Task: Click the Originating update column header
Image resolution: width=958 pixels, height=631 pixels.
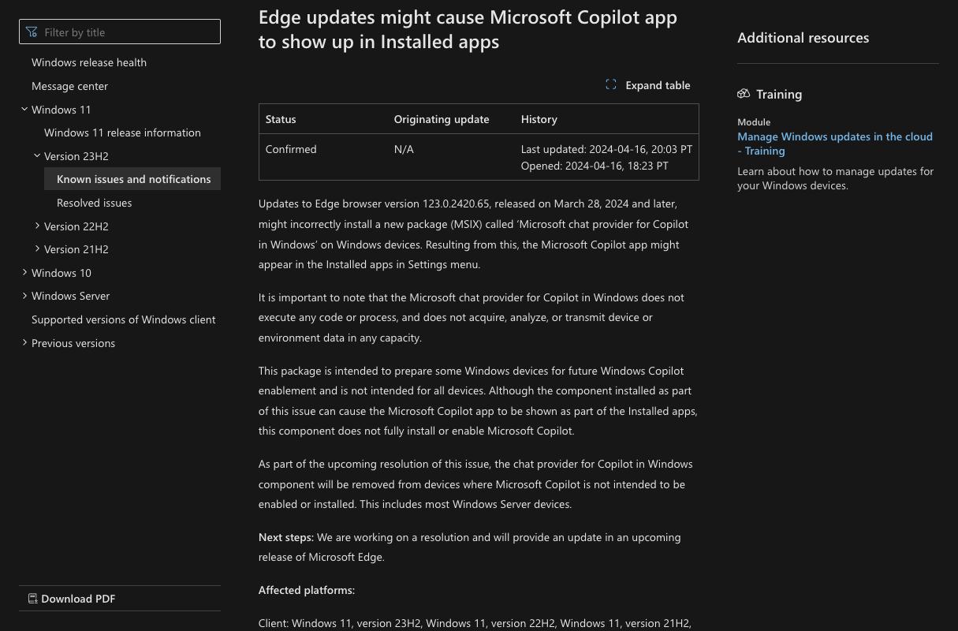Action: coord(442,119)
